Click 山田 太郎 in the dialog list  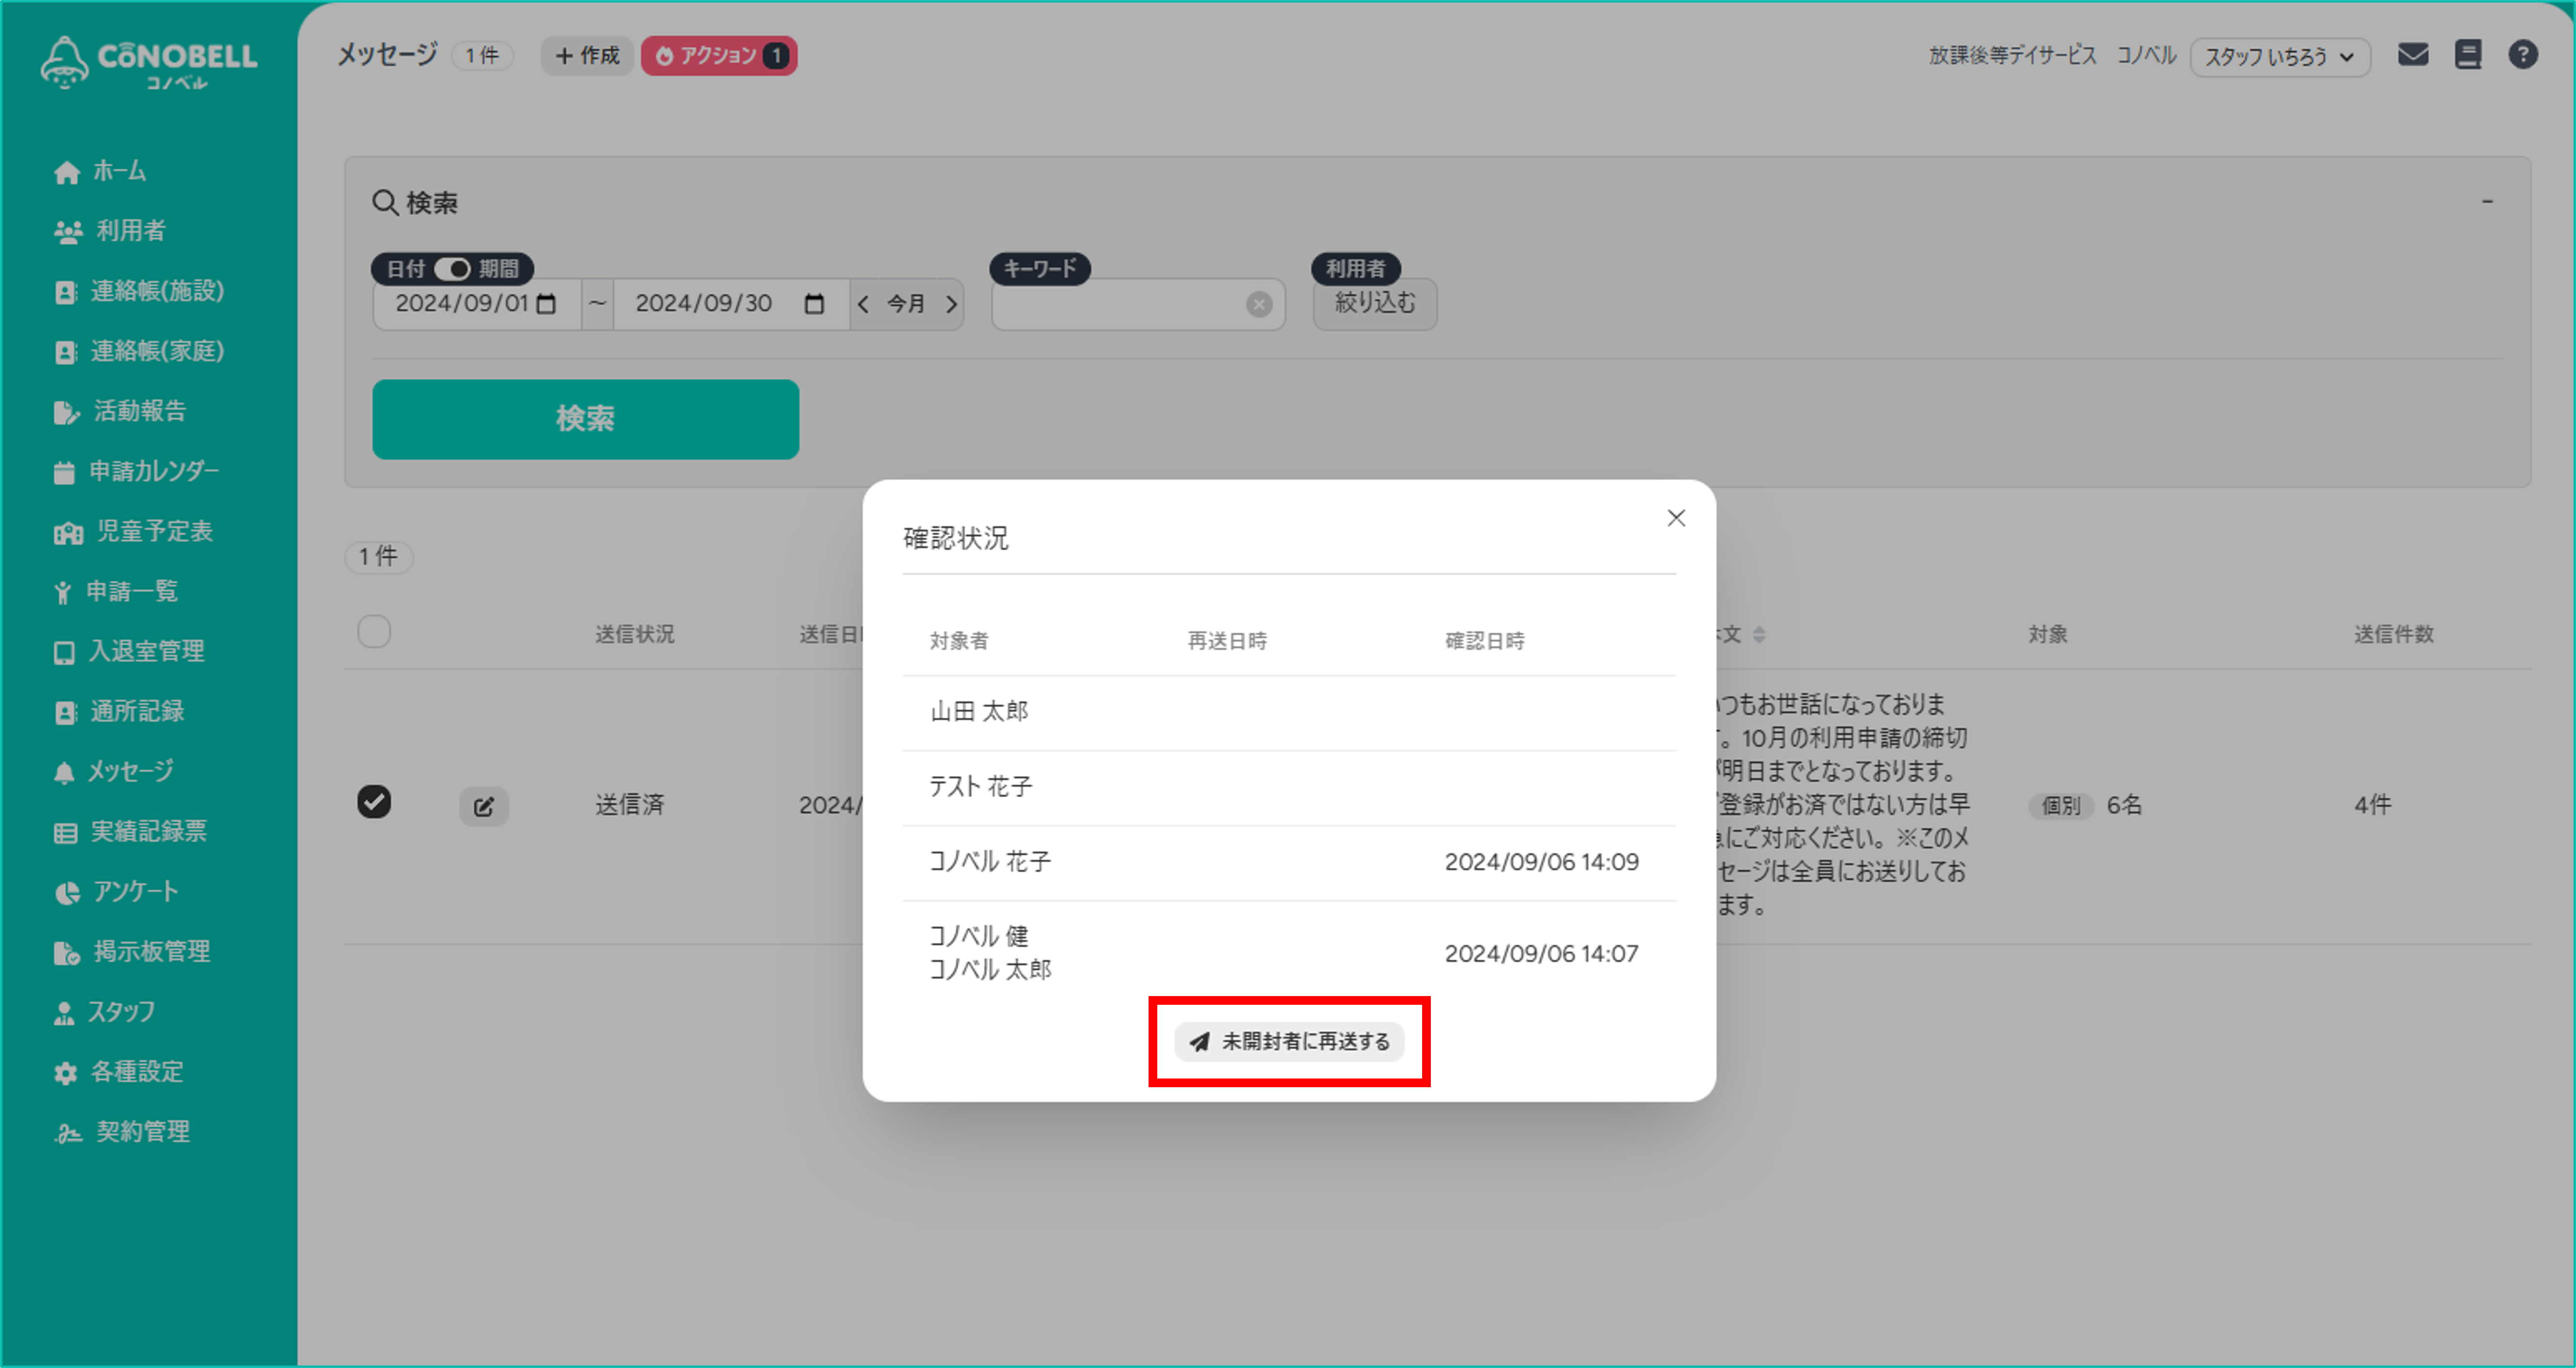point(979,711)
